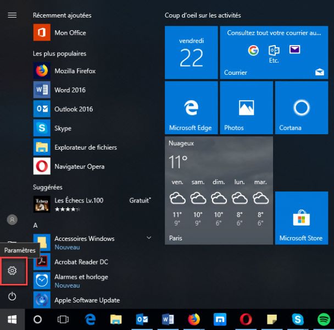Viewport: 334px width, 330px height.
Task: Click the Récemment ajoutées heading
Action: tap(62, 15)
